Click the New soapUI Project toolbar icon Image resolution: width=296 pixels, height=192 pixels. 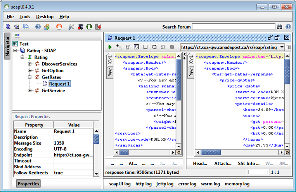coord(8,27)
